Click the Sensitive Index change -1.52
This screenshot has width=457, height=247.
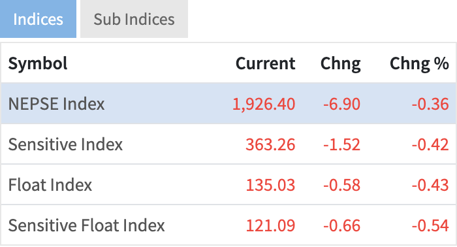pos(342,144)
